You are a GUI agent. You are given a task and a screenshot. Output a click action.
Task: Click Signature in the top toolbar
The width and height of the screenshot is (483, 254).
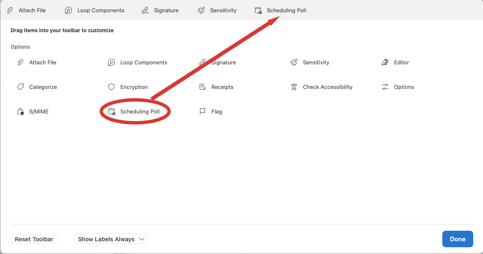point(160,10)
